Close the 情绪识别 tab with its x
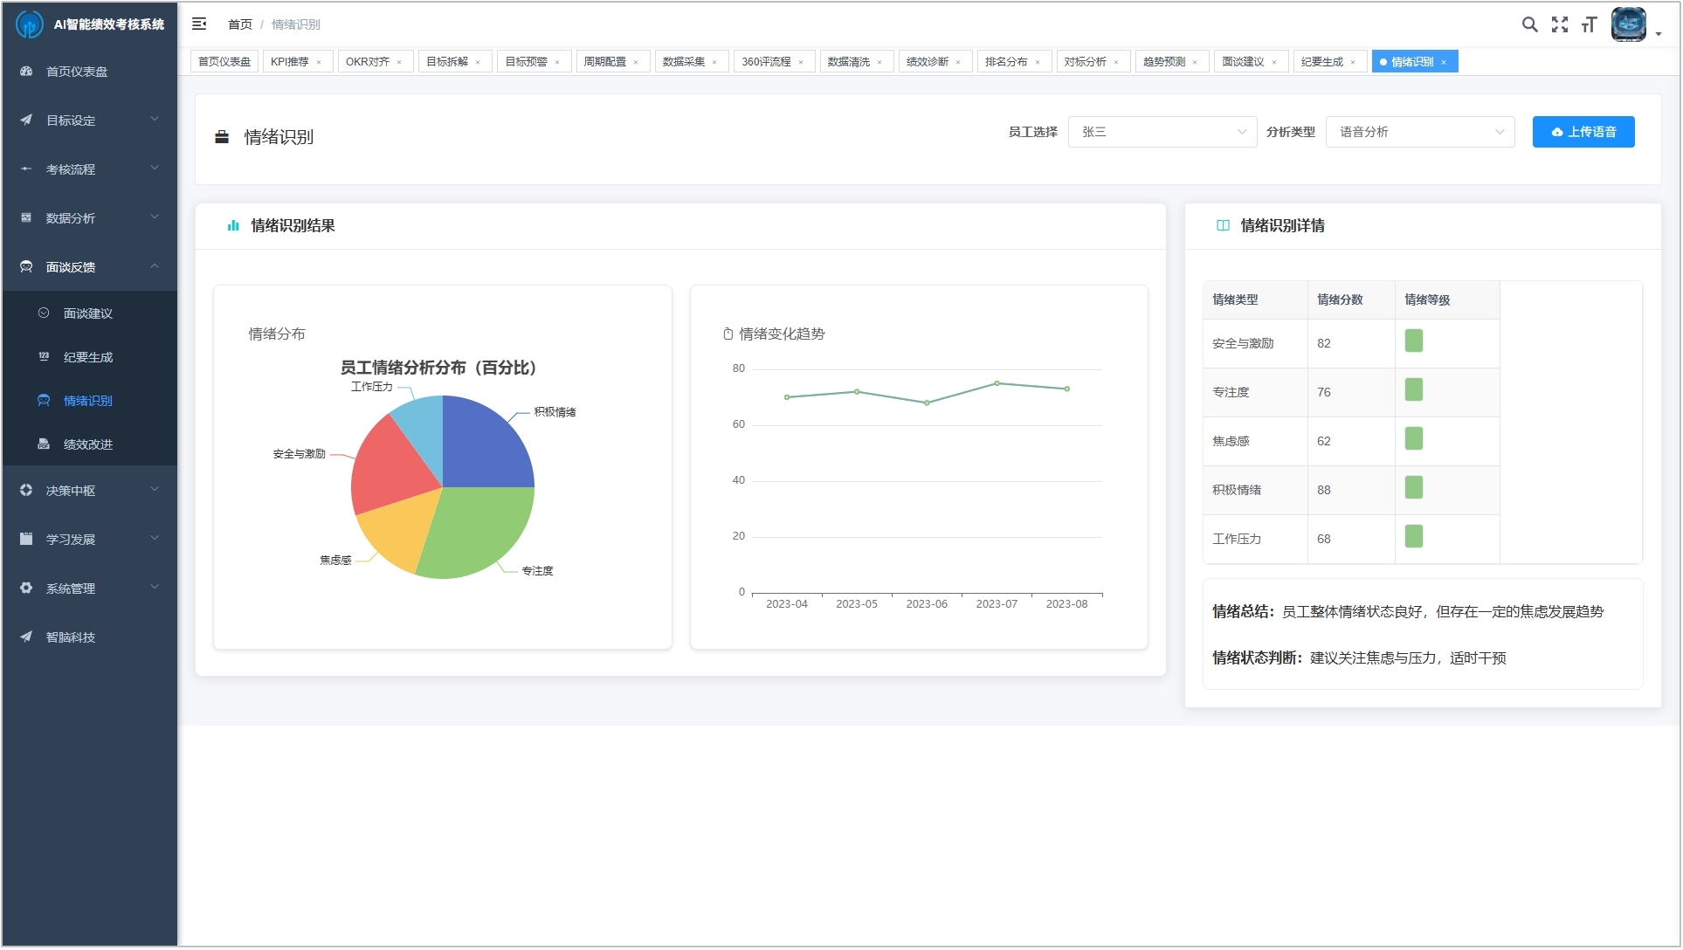Image resolution: width=1683 pixels, height=950 pixels. 1444,62
